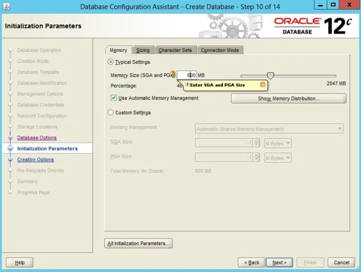Click the Percentage label

pyautogui.click(x=124, y=86)
